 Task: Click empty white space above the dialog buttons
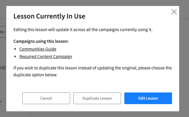click(x=93, y=85)
